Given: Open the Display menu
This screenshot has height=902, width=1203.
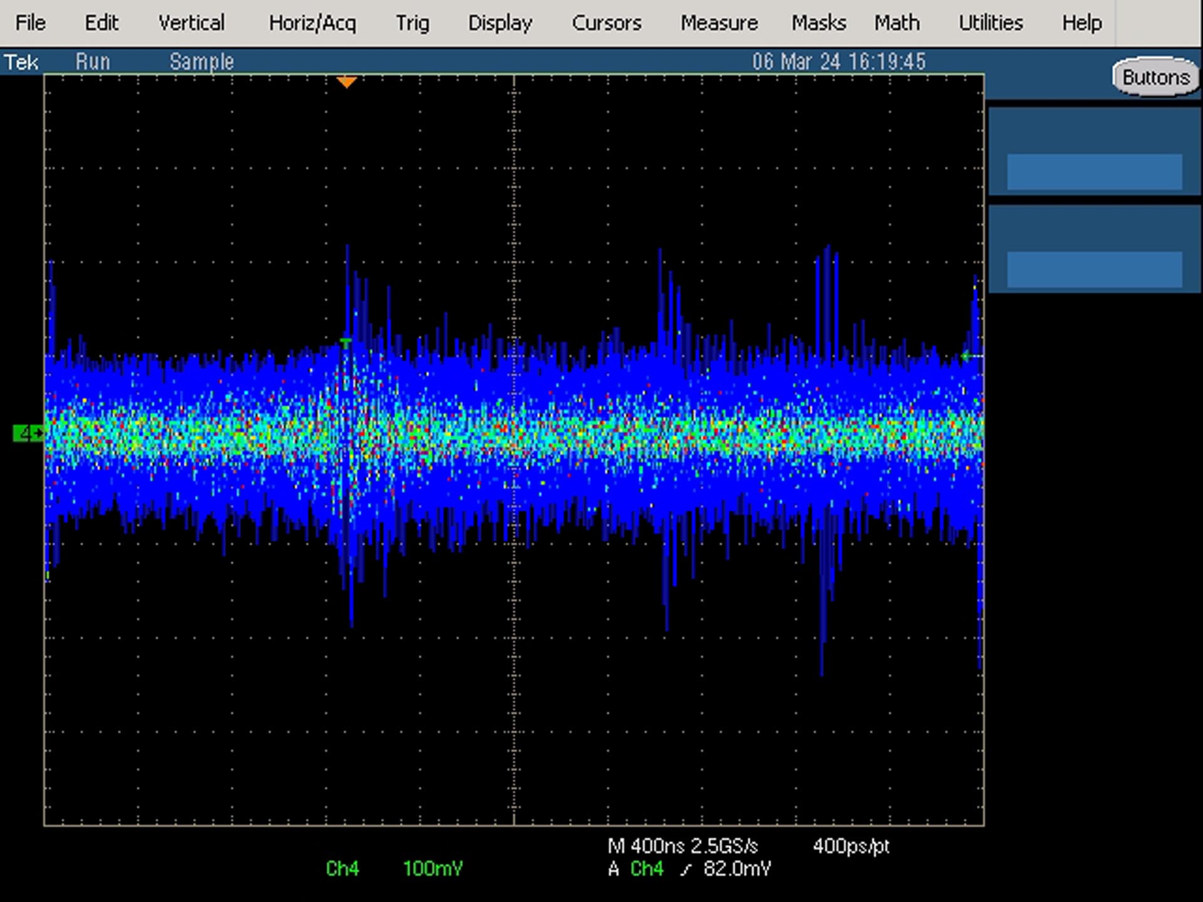Looking at the screenshot, I should pyautogui.click(x=500, y=23).
